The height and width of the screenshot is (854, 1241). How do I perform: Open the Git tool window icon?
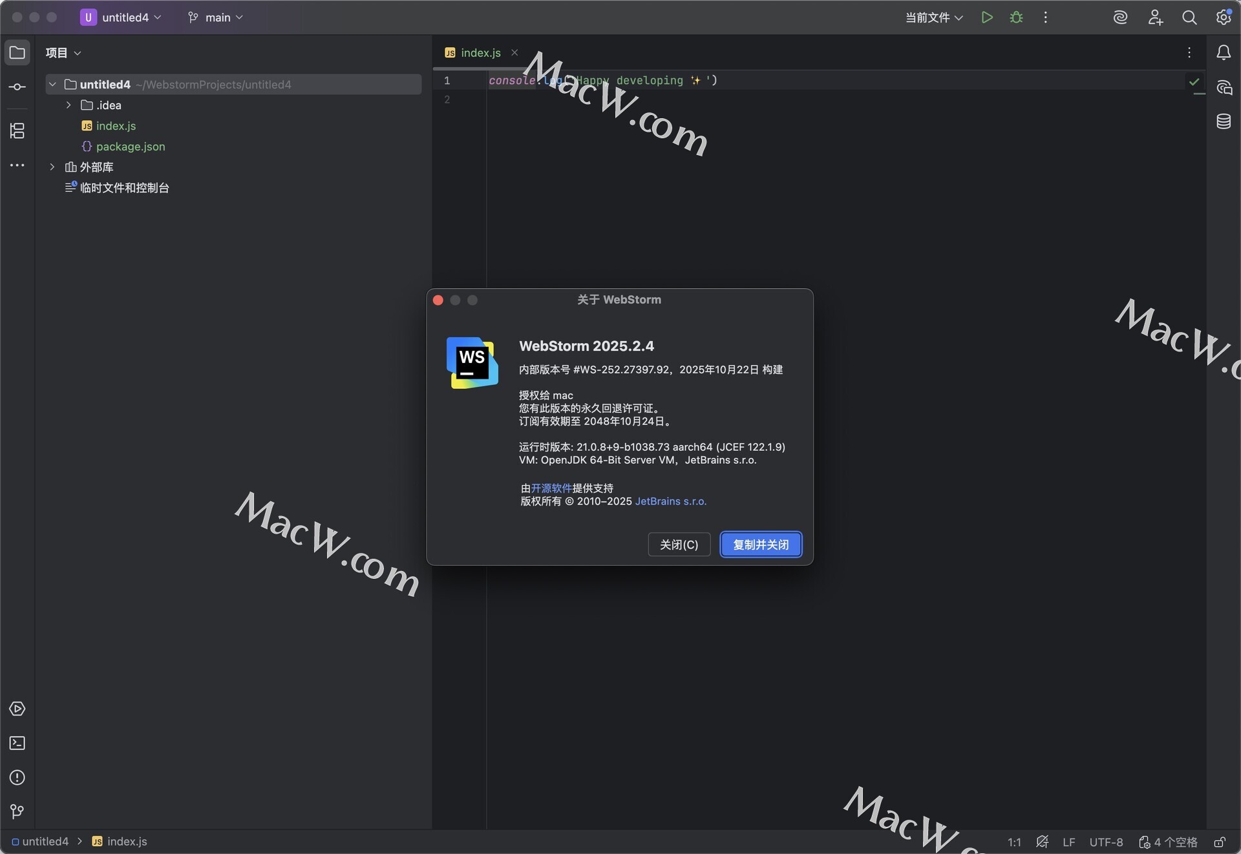coord(17,811)
